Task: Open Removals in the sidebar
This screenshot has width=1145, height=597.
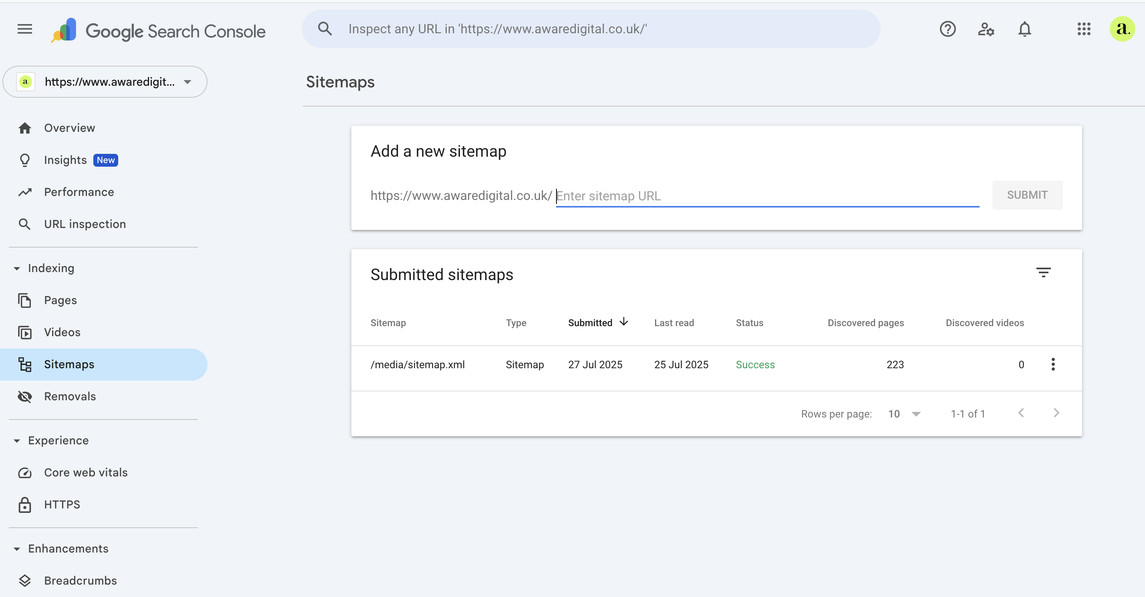Action: pyautogui.click(x=104, y=397)
